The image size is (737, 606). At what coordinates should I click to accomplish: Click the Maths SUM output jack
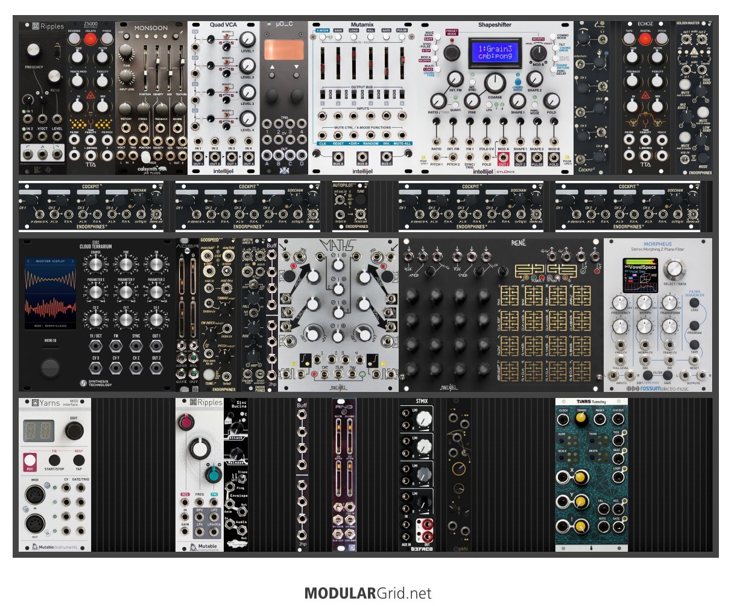(x=338, y=374)
